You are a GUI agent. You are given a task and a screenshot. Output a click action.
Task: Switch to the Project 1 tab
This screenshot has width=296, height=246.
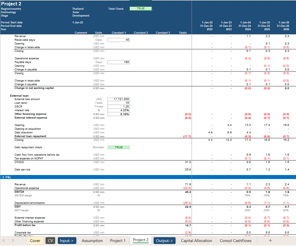point(118,241)
